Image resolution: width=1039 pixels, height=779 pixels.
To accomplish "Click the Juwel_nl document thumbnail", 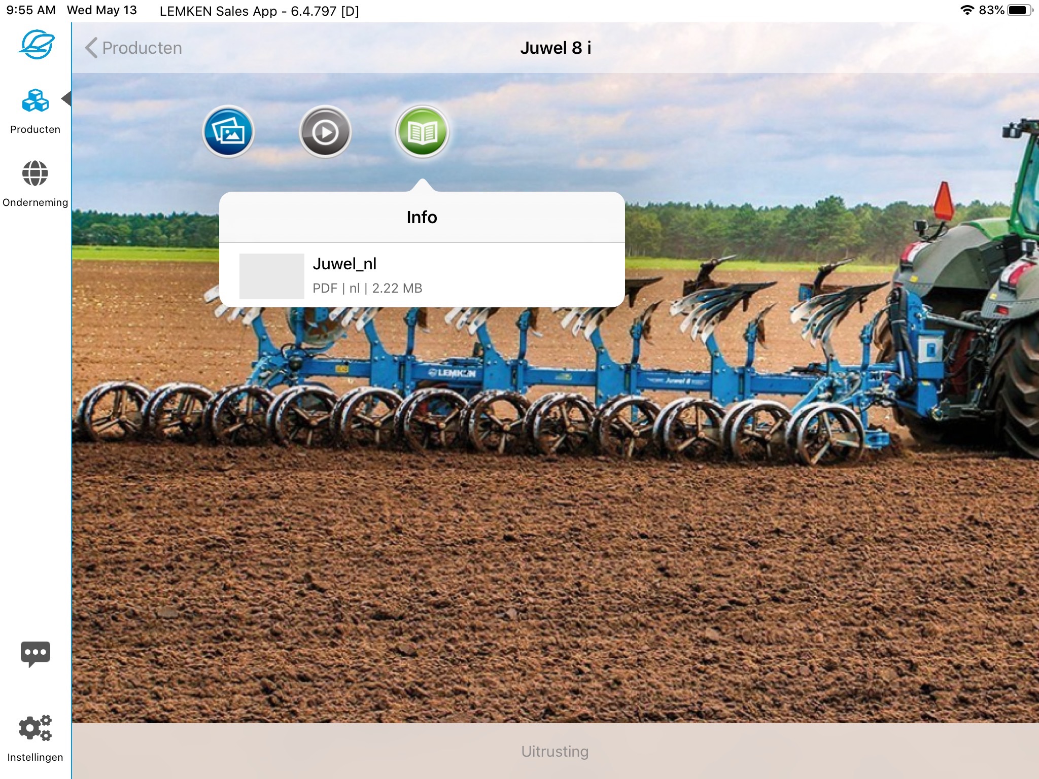I will tap(271, 276).
